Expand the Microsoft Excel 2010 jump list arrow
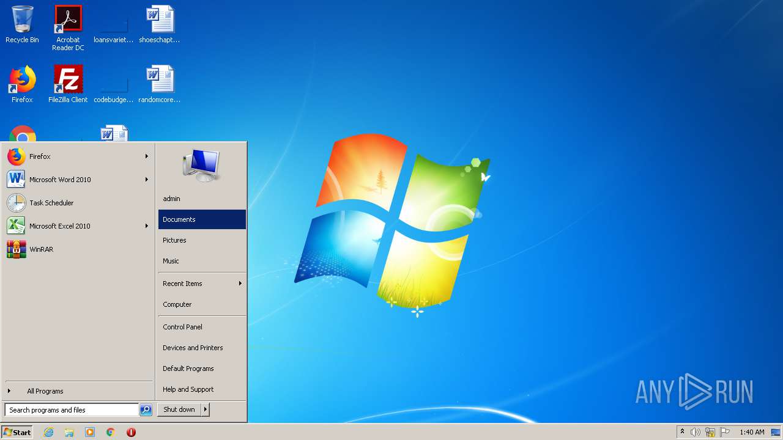The height and width of the screenshot is (440, 783). (x=147, y=226)
